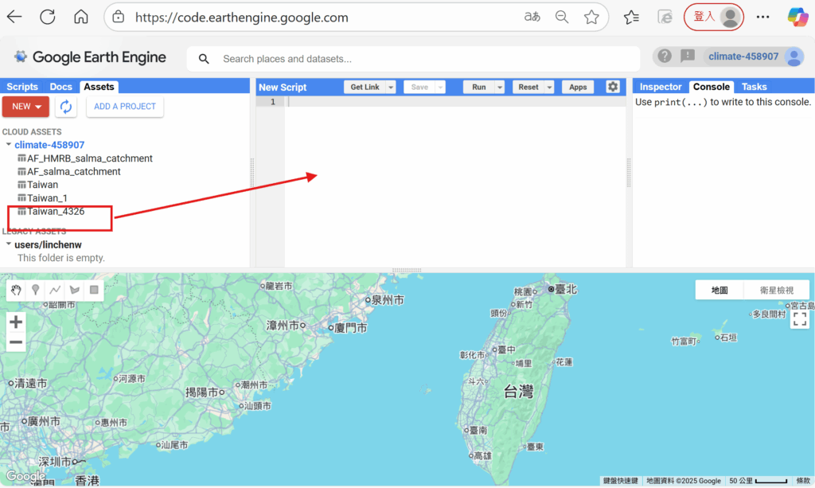View site info via the lock icon

[119, 18]
